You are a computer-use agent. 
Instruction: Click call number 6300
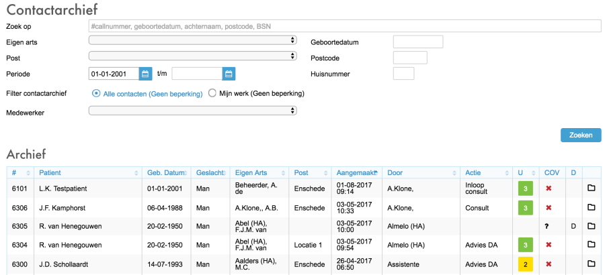click(19, 264)
